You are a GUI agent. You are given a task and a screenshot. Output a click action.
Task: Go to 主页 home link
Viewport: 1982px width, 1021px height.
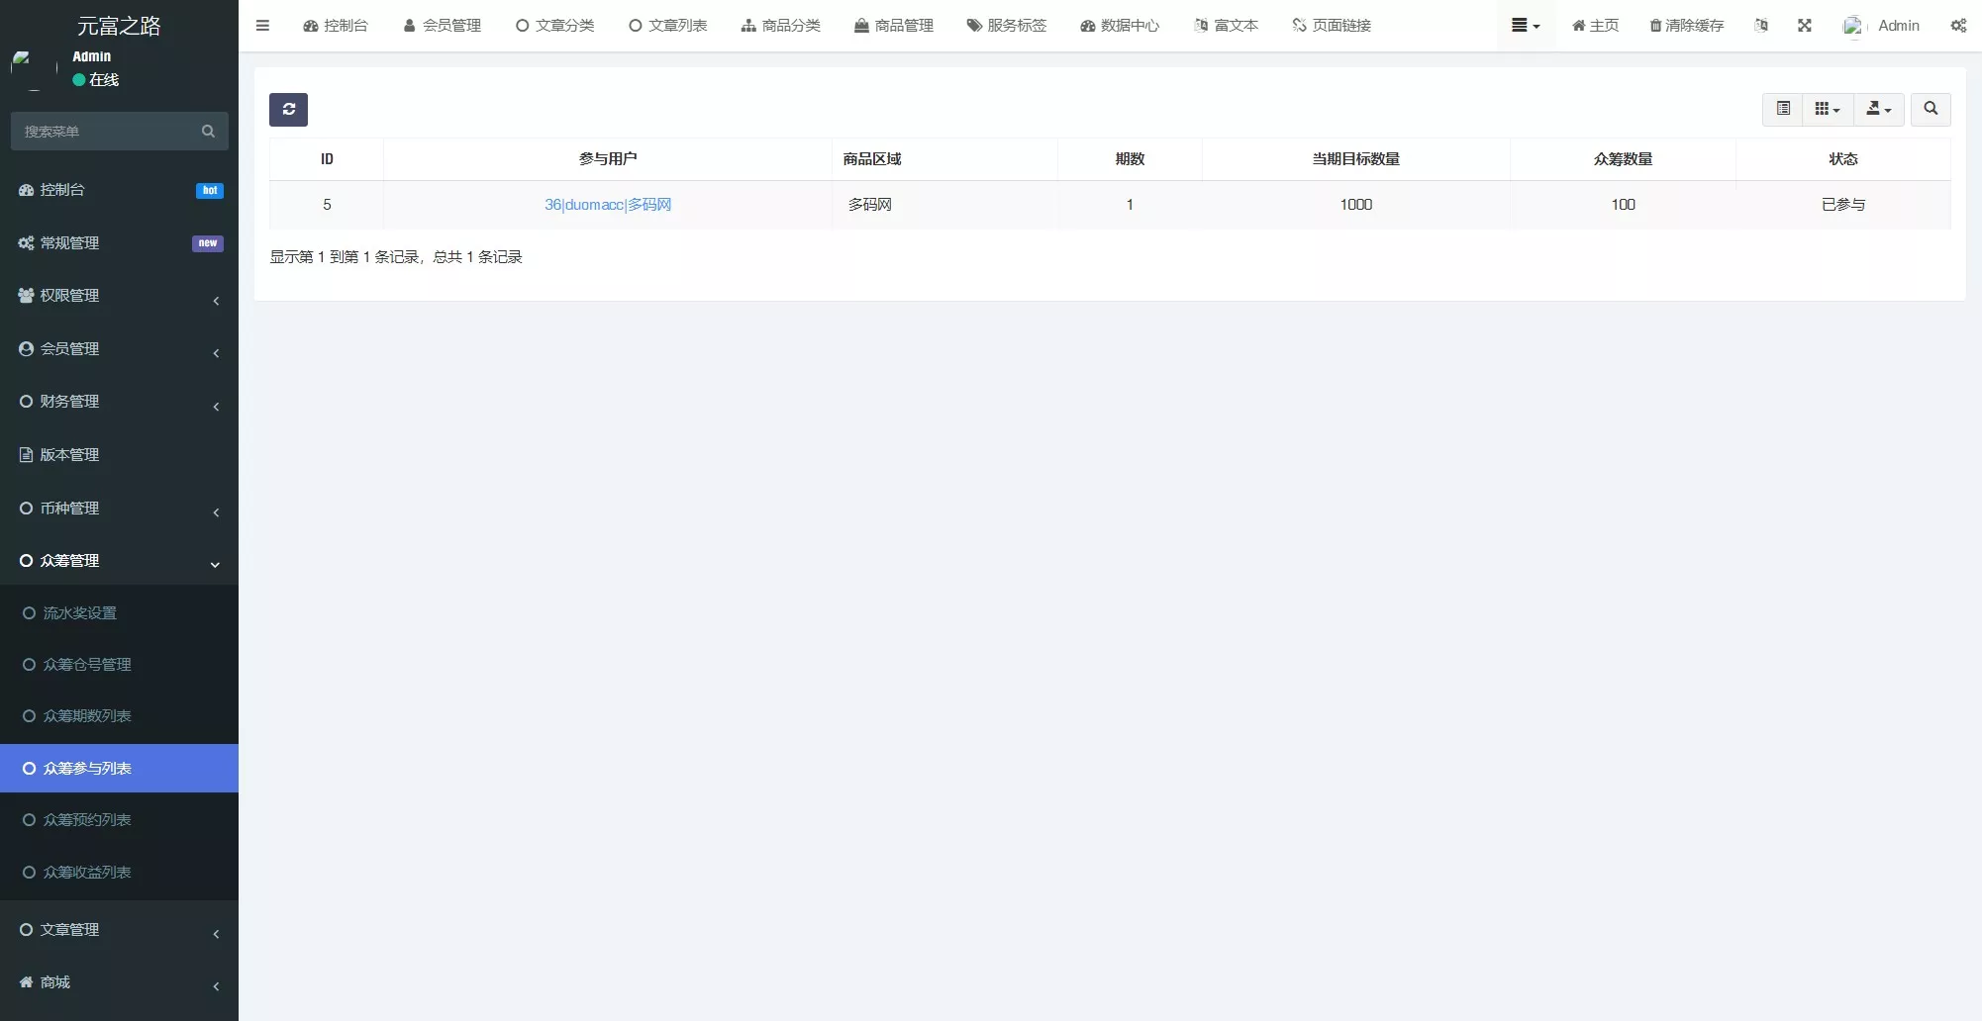click(x=1595, y=26)
